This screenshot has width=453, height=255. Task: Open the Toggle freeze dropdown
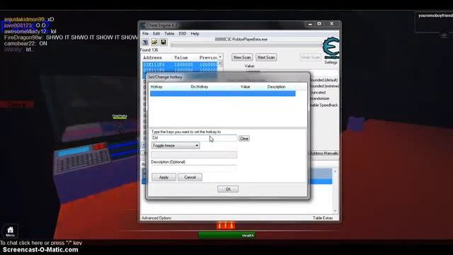click(176, 145)
